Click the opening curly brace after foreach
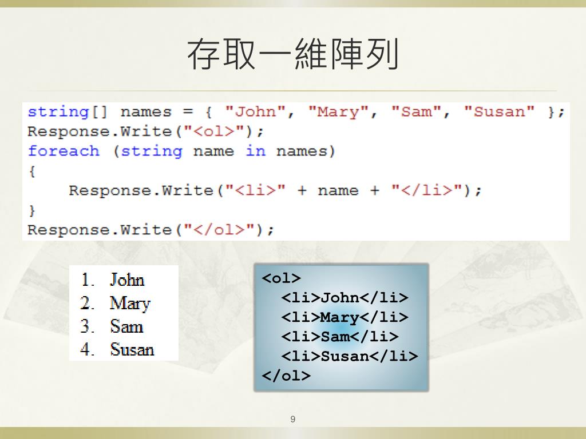Screen dimensions: 586x439 [32, 171]
